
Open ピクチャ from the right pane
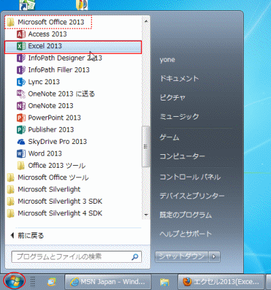(173, 98)
